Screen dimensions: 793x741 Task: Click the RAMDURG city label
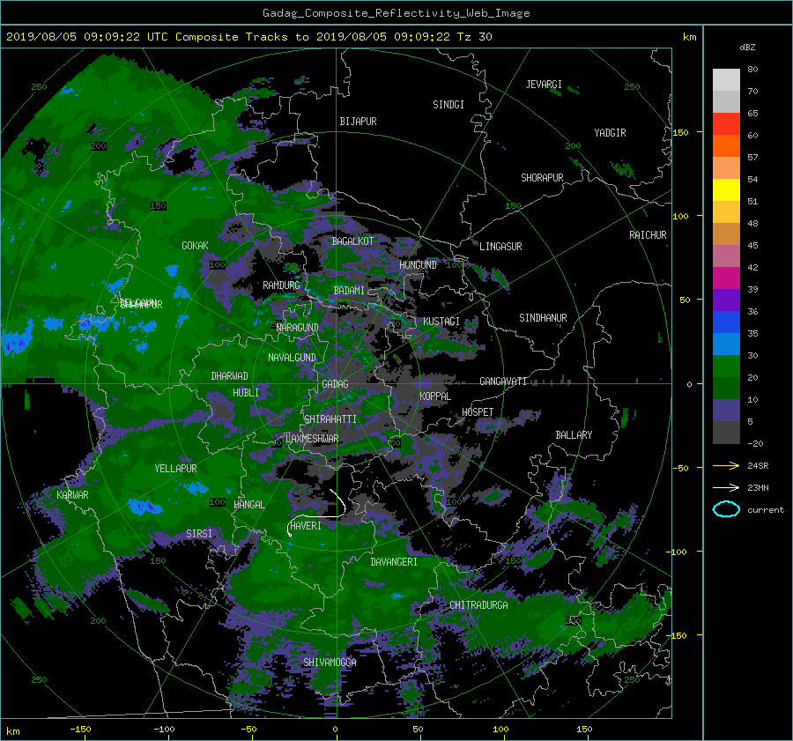pyautogui.click(x=281, y=285)
